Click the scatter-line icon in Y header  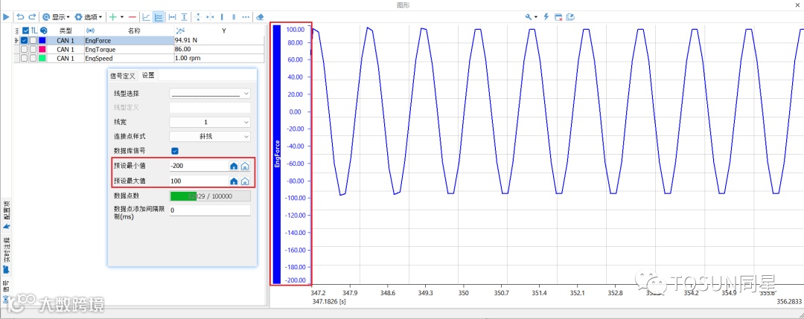[180, 30]
